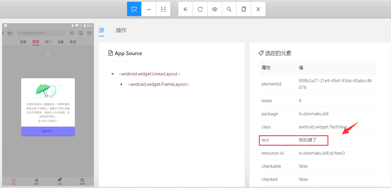Image resolution: width=391 pixels, height=188 pixels.
Task: Activate the Select Elements mode icon
Action: pyautogui.click(x=134, y=9)
